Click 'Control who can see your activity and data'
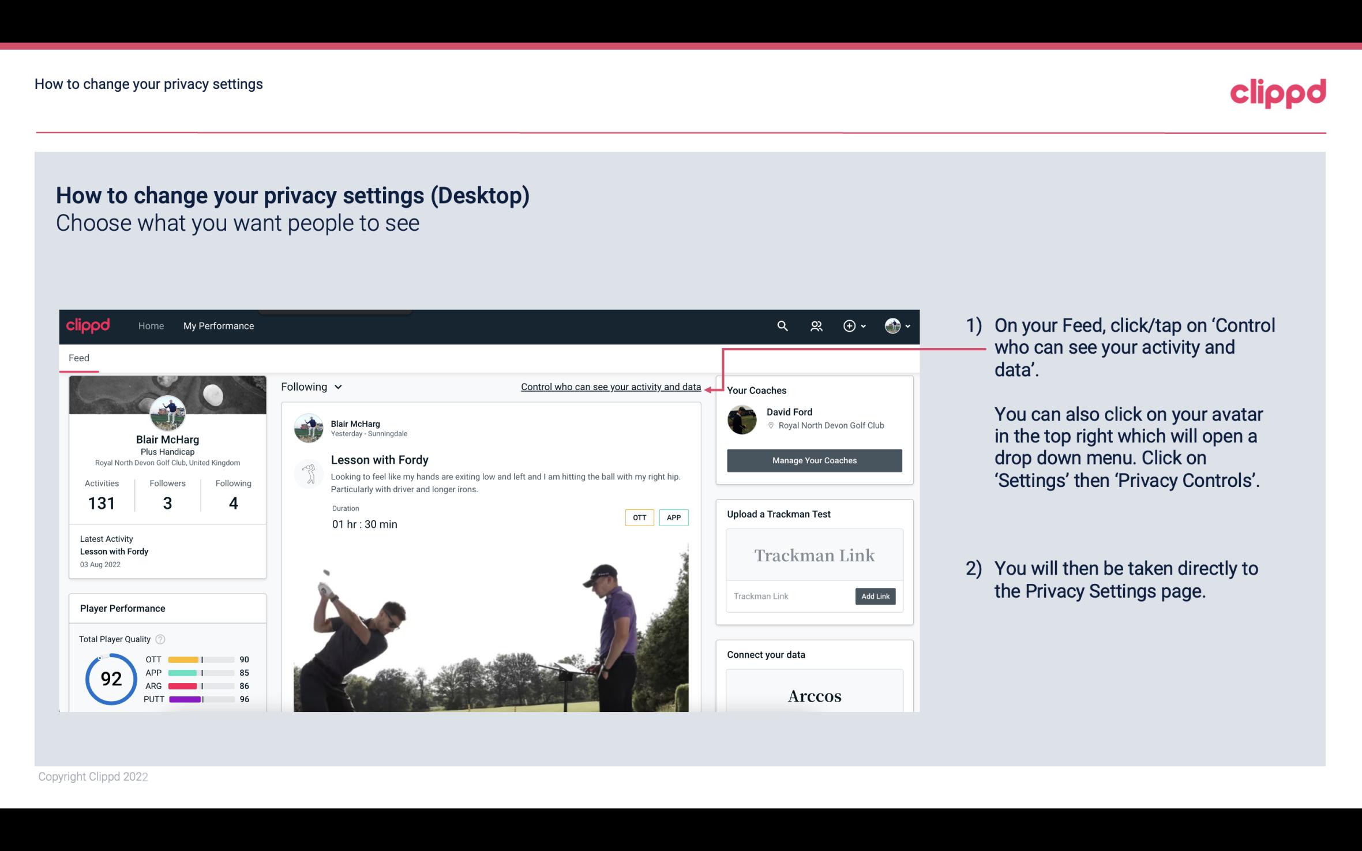The image size is (1362, 851). [x=610, y=387]
